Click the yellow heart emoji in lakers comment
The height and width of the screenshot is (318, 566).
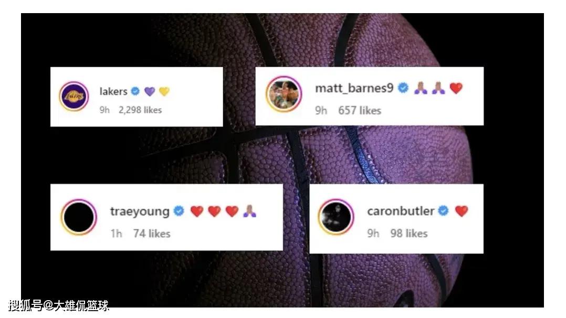(x=164, y=91)
